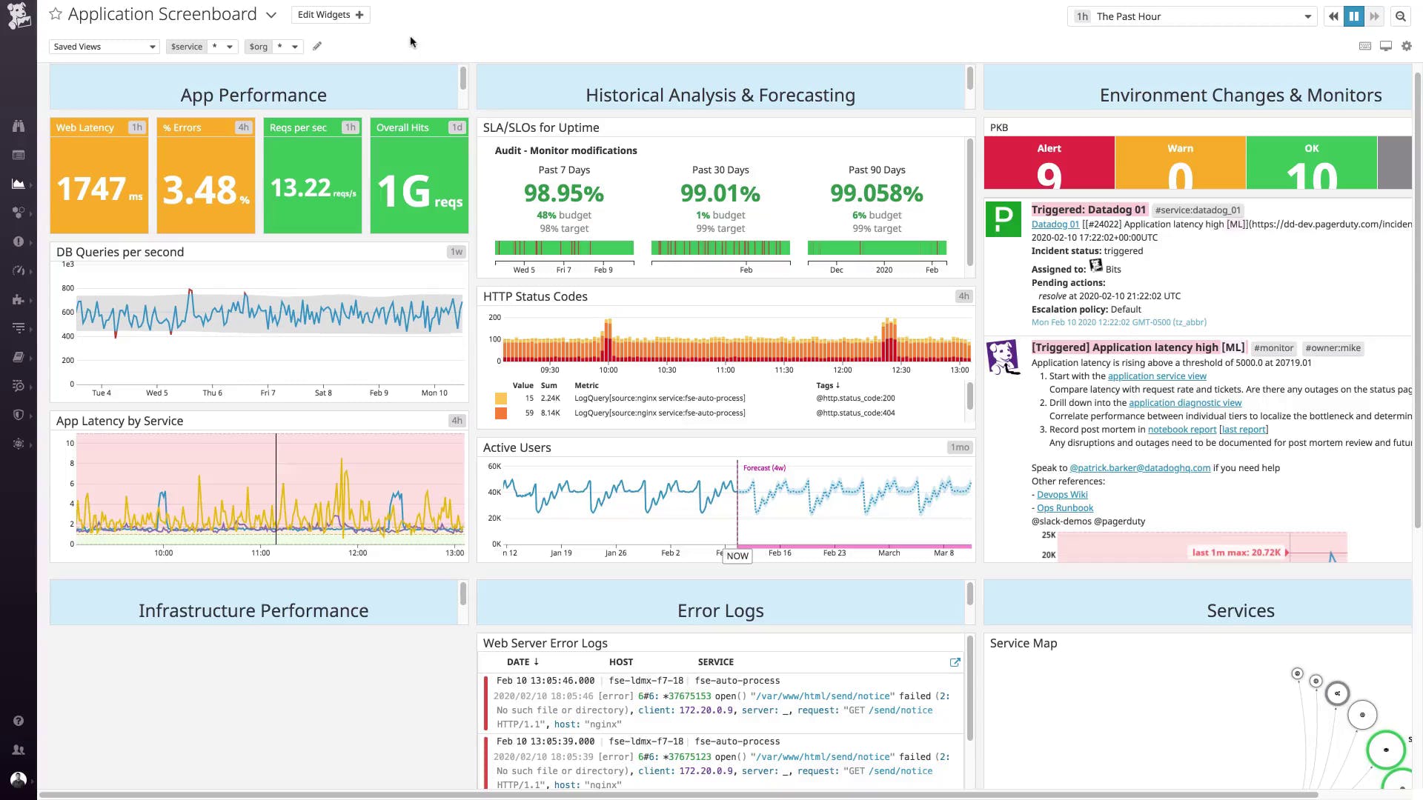1423x800 pixels.
Task: Click the Datadog dog logo
Action: click(19, 16)
